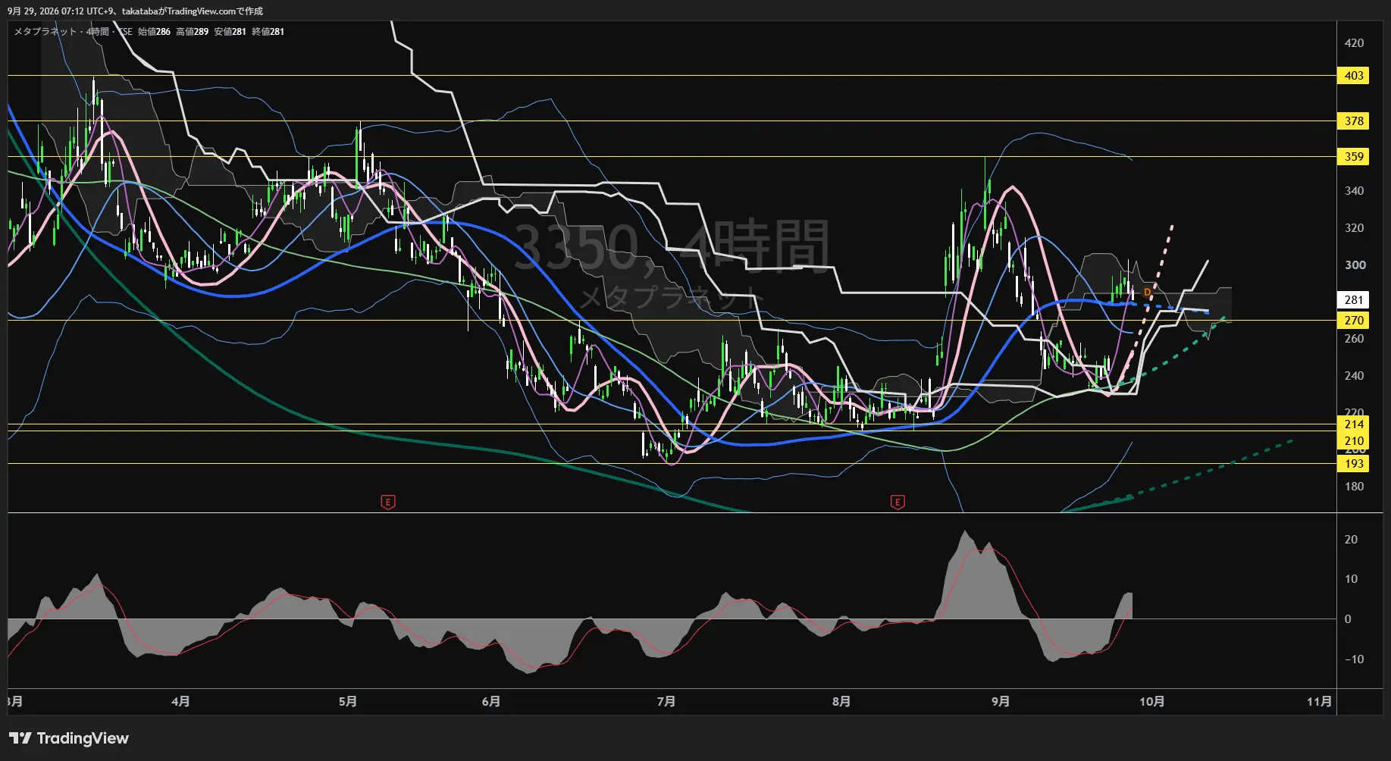
Task: Click the 180 price scale tick
Action: coord(1354,487)
